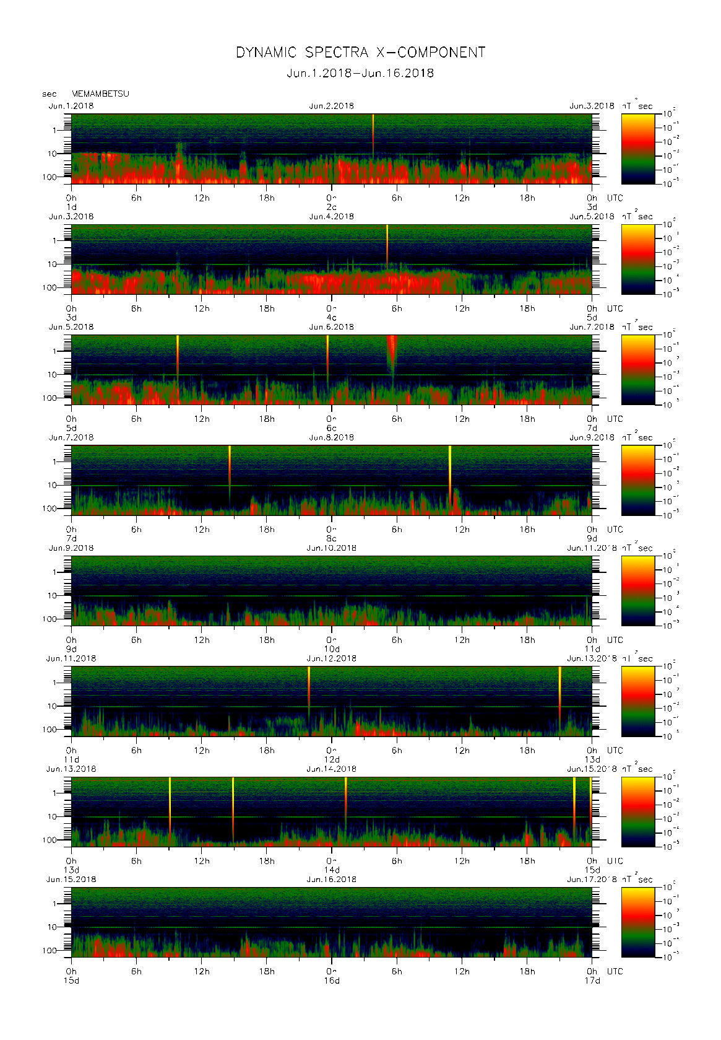The height and width of the screenshot is (1040, 721).
Task: Click the sec axis unit label at top left
Action: [x=49, y=94]
